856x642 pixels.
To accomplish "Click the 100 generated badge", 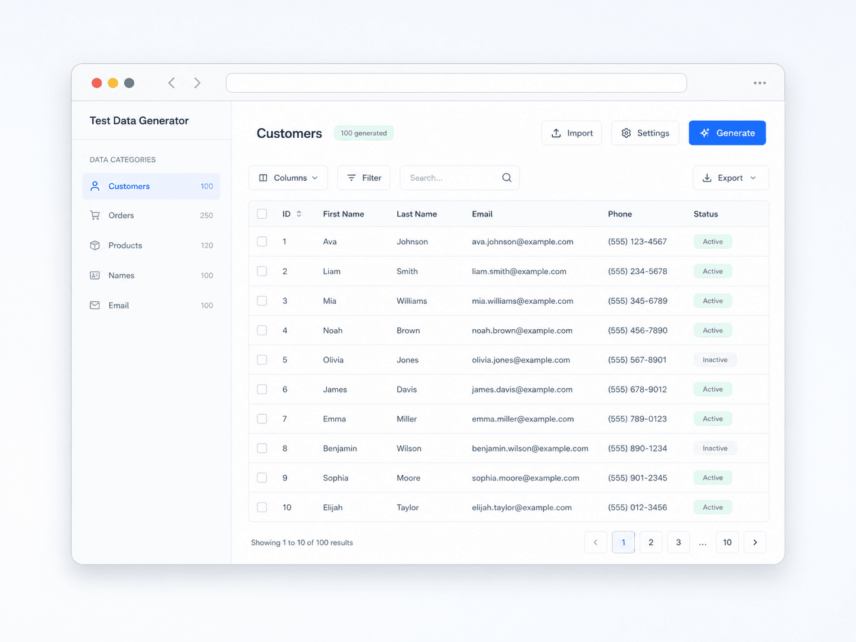I will click(x=364, y=133).
